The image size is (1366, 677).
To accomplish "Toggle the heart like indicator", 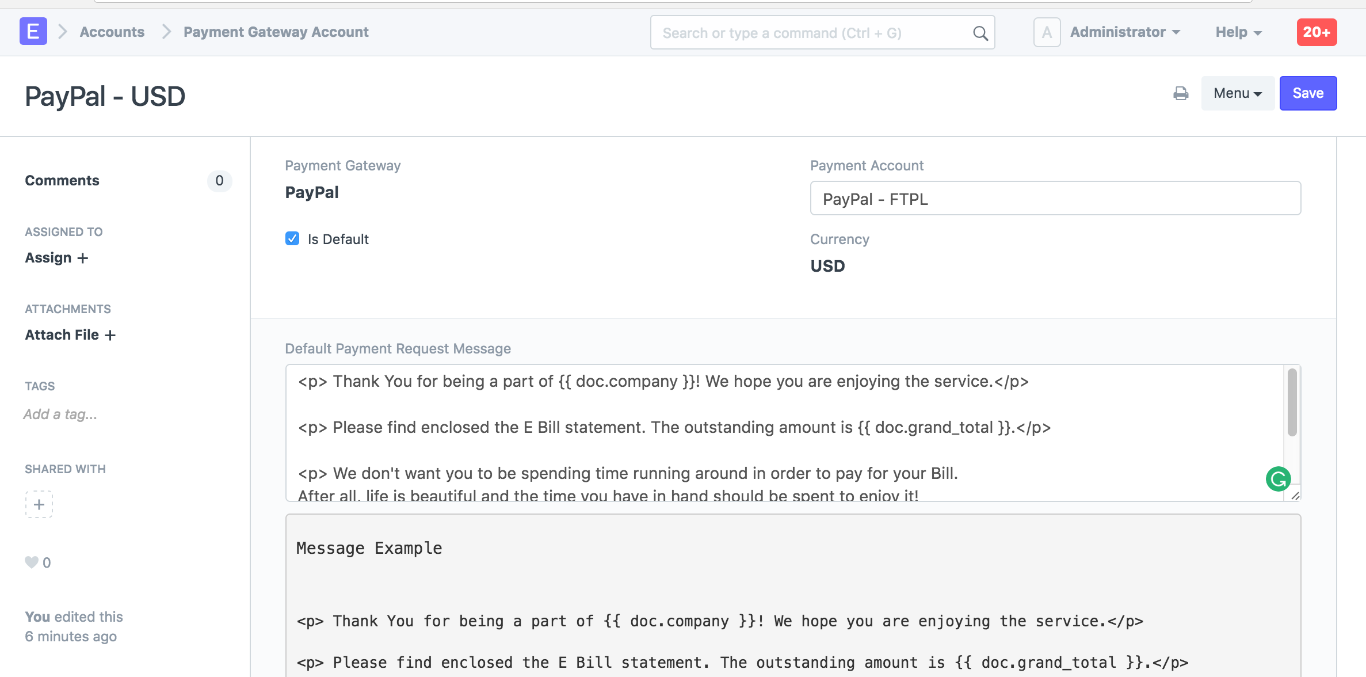I will (x=30, y=562).
